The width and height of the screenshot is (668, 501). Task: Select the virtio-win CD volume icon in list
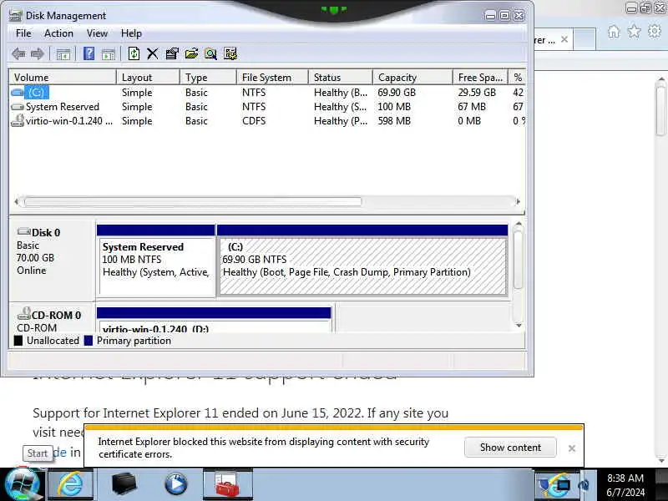point(18,121)
